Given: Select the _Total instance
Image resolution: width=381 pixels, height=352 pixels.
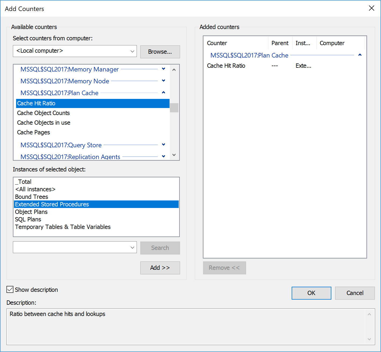Looking at the screenshot, I should [96, 182].
